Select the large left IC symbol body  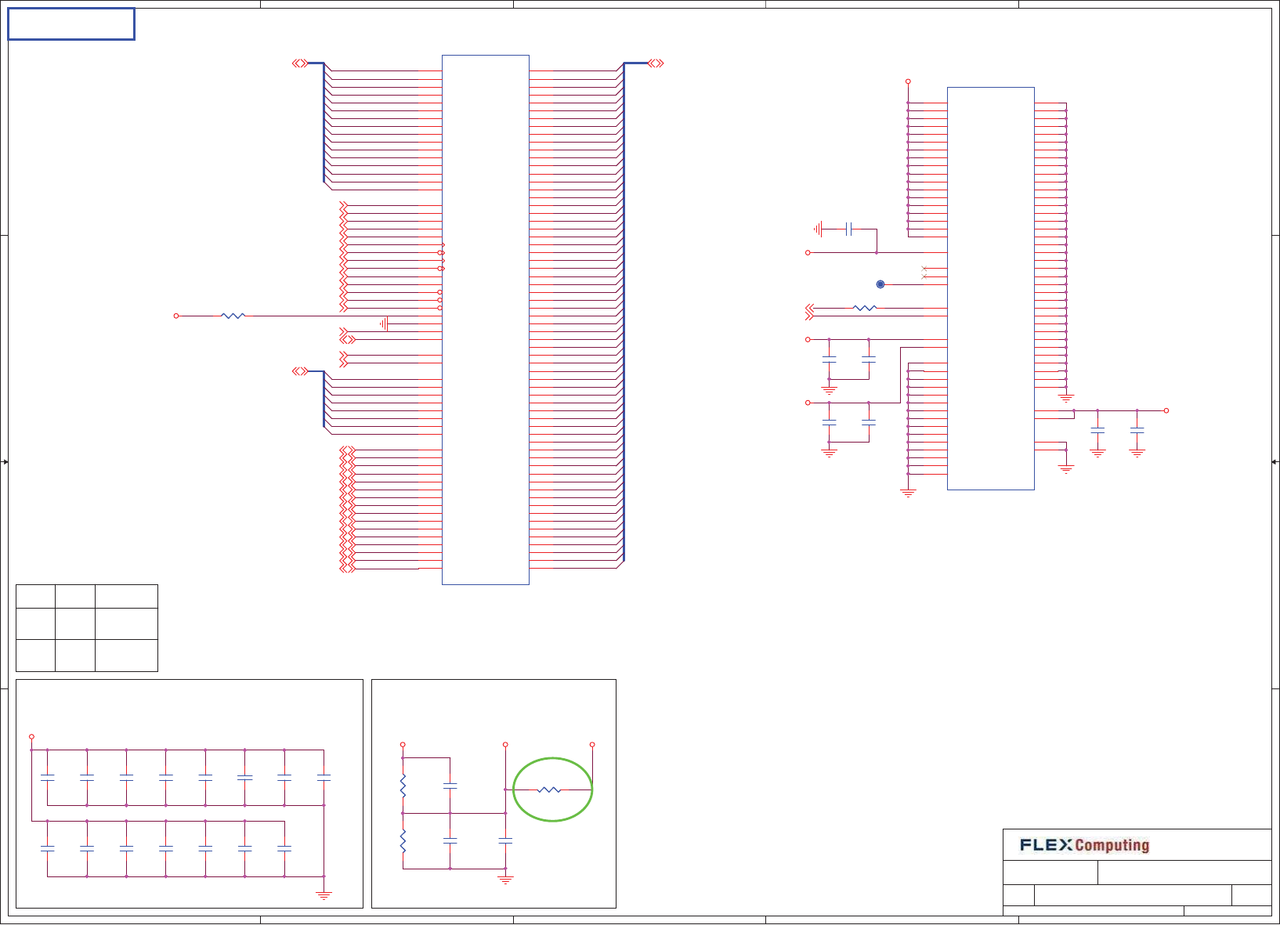click(x=486, y=320)
